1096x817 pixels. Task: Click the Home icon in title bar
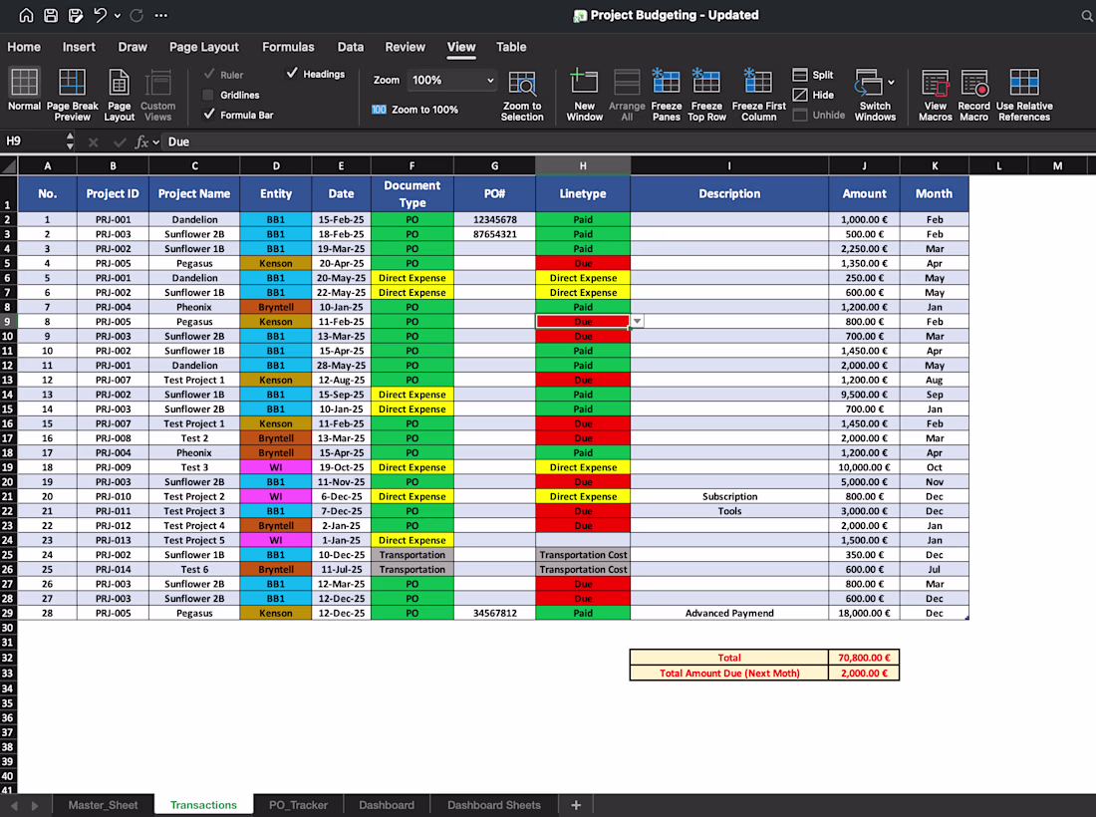click(26, 15)
